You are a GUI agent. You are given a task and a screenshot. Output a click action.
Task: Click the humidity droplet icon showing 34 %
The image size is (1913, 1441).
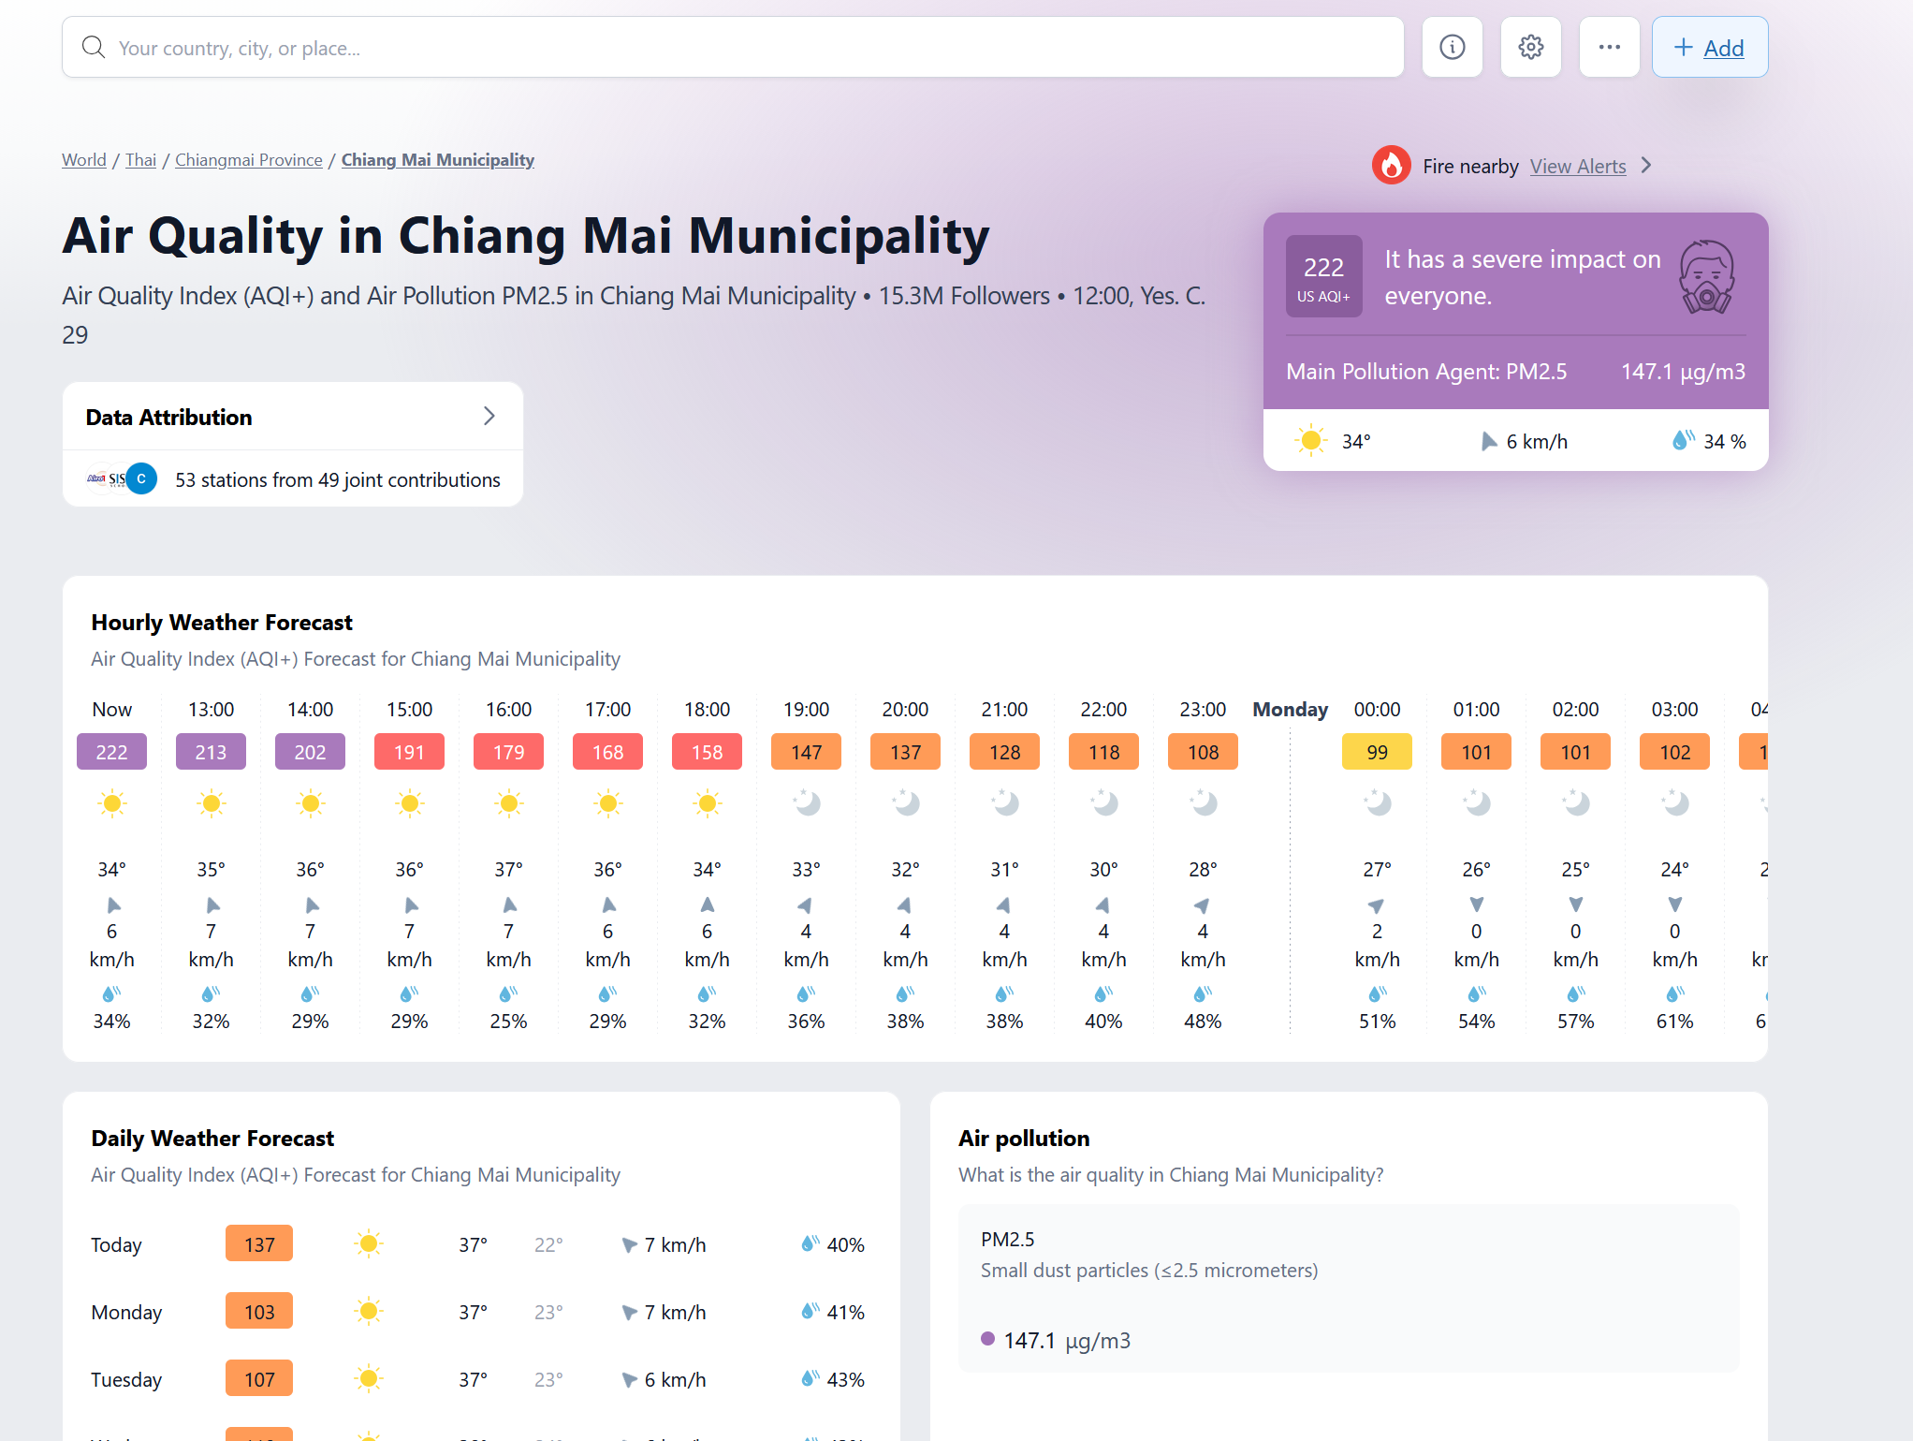(1682, 440)
